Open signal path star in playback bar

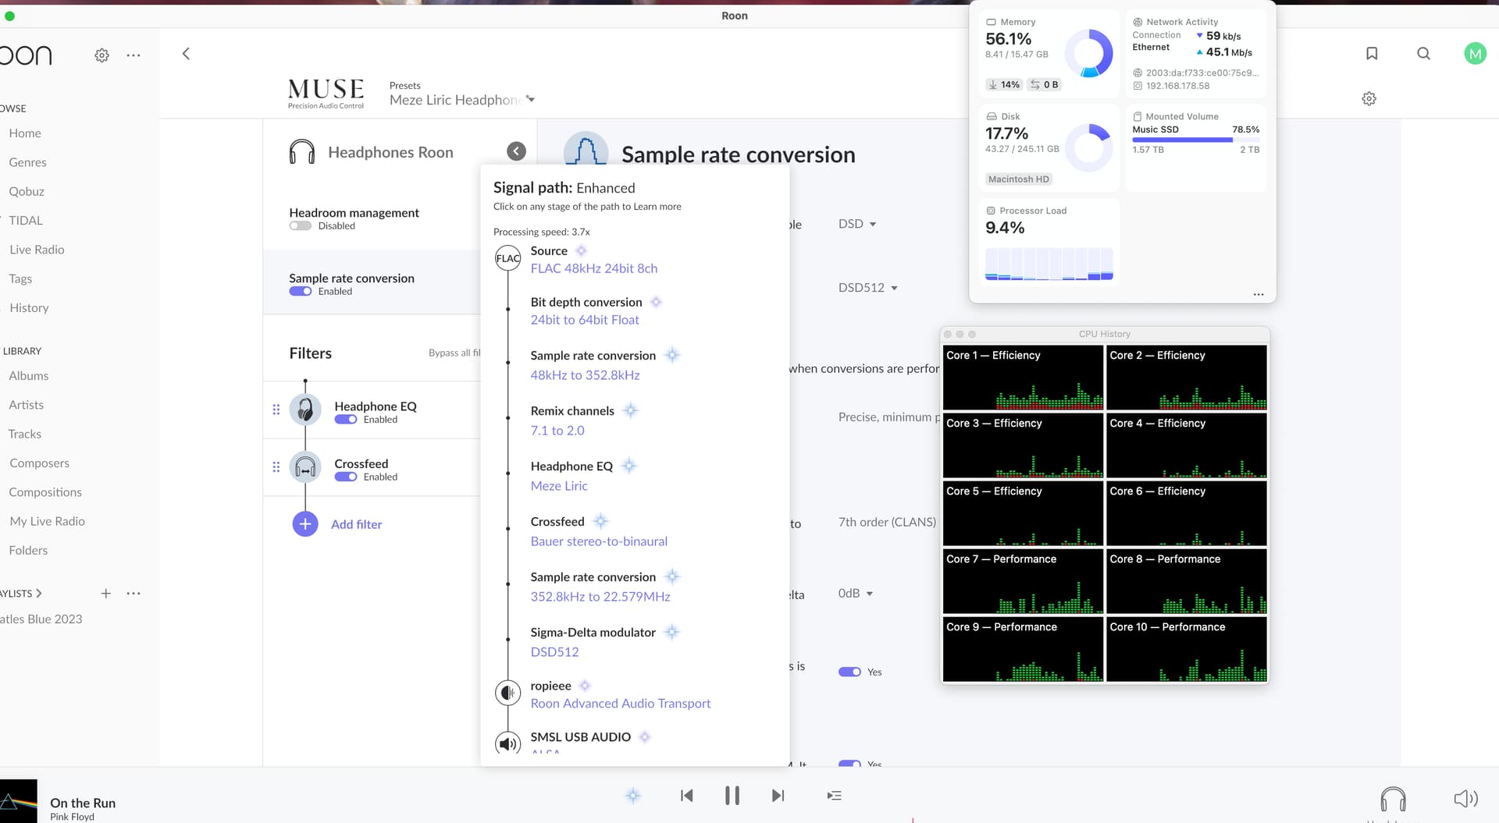pos(633,796)
